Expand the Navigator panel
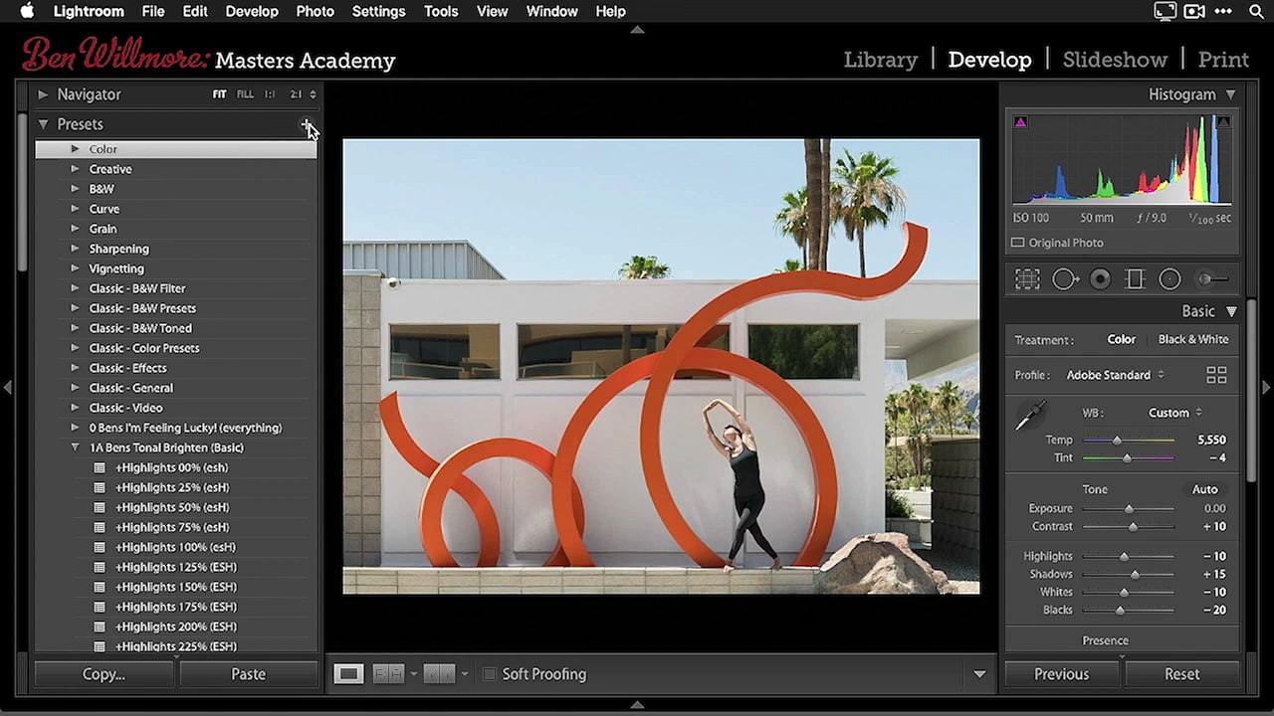Screen dimensions: 1274x716 43,94
